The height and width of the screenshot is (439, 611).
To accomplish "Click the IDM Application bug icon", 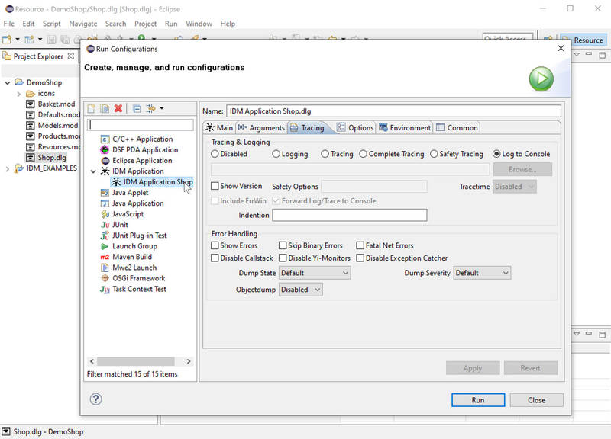I will (x=105, y=171).
